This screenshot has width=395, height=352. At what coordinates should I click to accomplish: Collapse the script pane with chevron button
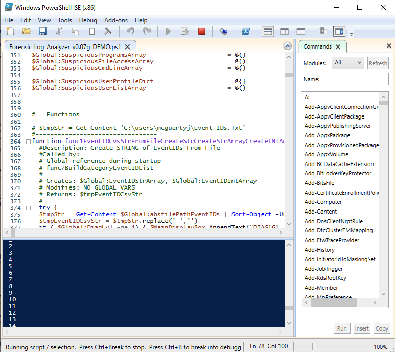point(287,46)
